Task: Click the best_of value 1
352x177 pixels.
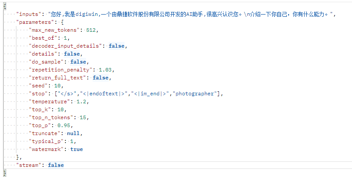Action: (65, 38)
